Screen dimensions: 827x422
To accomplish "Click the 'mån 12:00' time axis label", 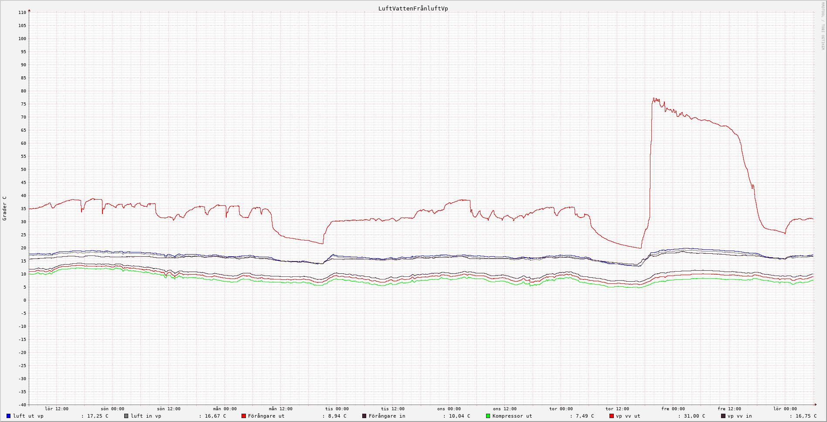I will point(280,409).
